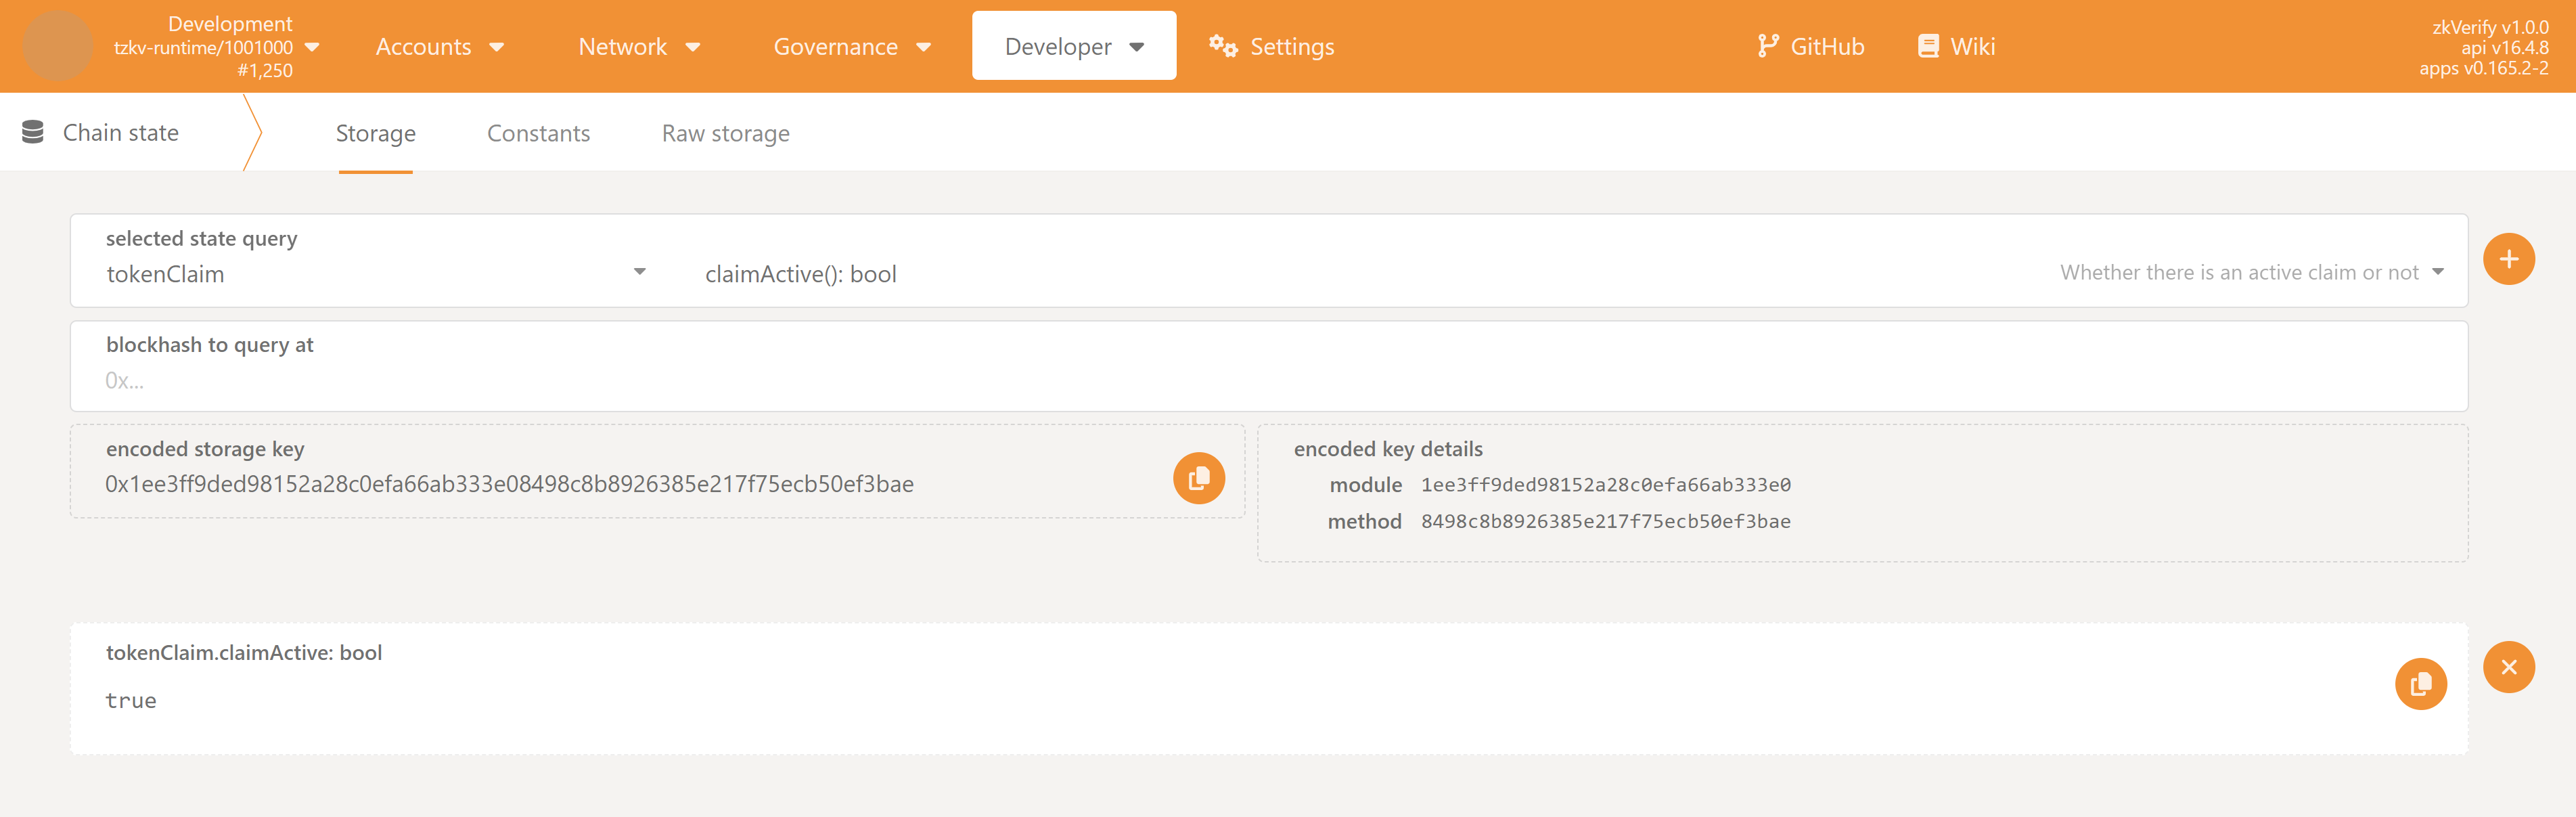Switch to the Constants tab
2576x817 pixels.
(x=538, y=133)
